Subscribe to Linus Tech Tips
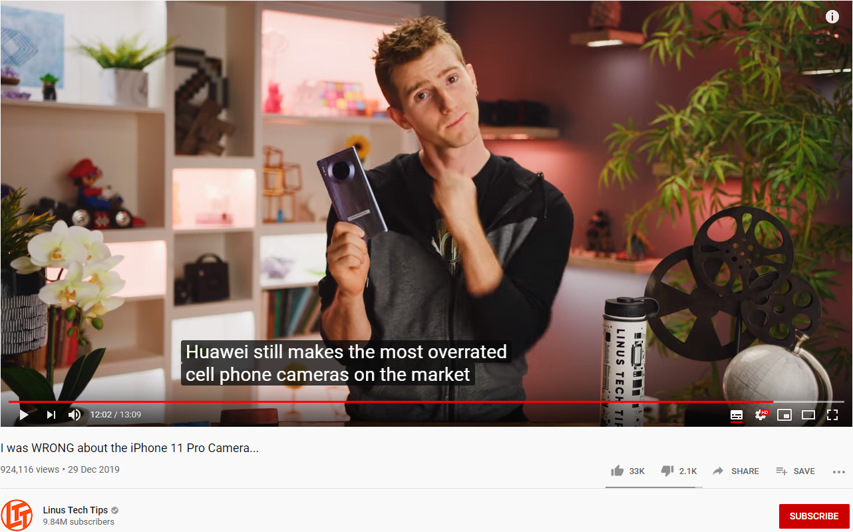Viewport: 853px width, 532px height. pyautogui.click(x=814, y=516)
